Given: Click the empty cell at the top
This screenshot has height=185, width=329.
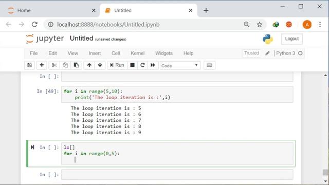Looking at the screenshot, I should tap(177, 77).
